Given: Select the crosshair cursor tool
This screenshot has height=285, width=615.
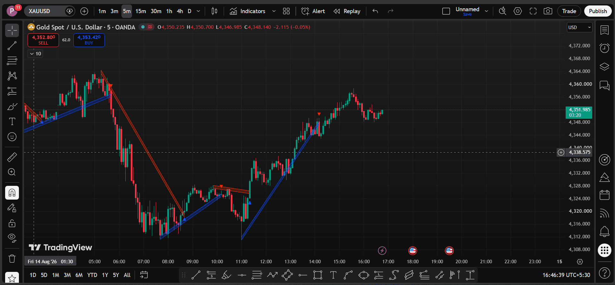Looking at the screenshot, I should [12, 30].
